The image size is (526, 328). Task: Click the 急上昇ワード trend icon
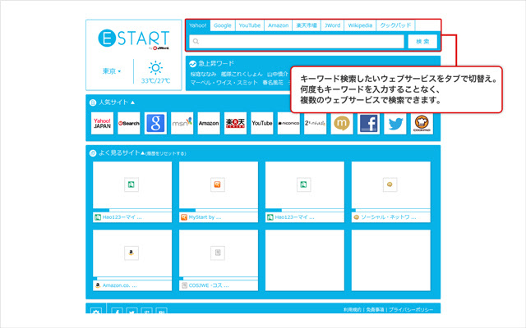pos(192,64)
